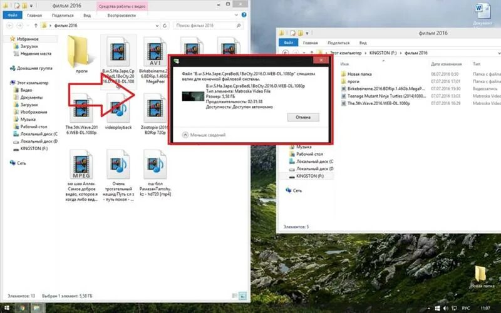Select The.5th.Wave.2016 video file in left window
The height and width of the screenshot is (313, 501).
pos(81,108)
